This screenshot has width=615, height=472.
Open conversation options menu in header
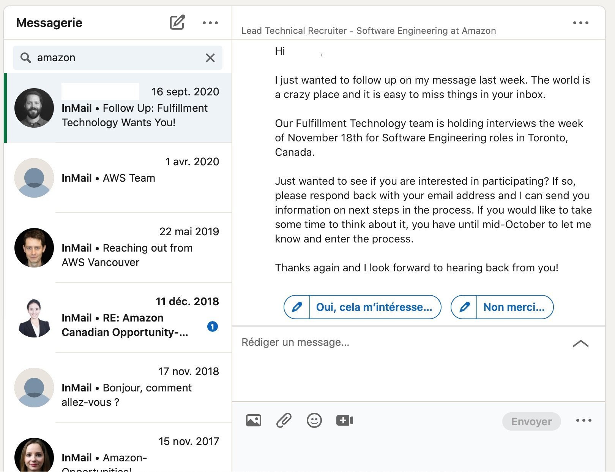pos(580,23)
